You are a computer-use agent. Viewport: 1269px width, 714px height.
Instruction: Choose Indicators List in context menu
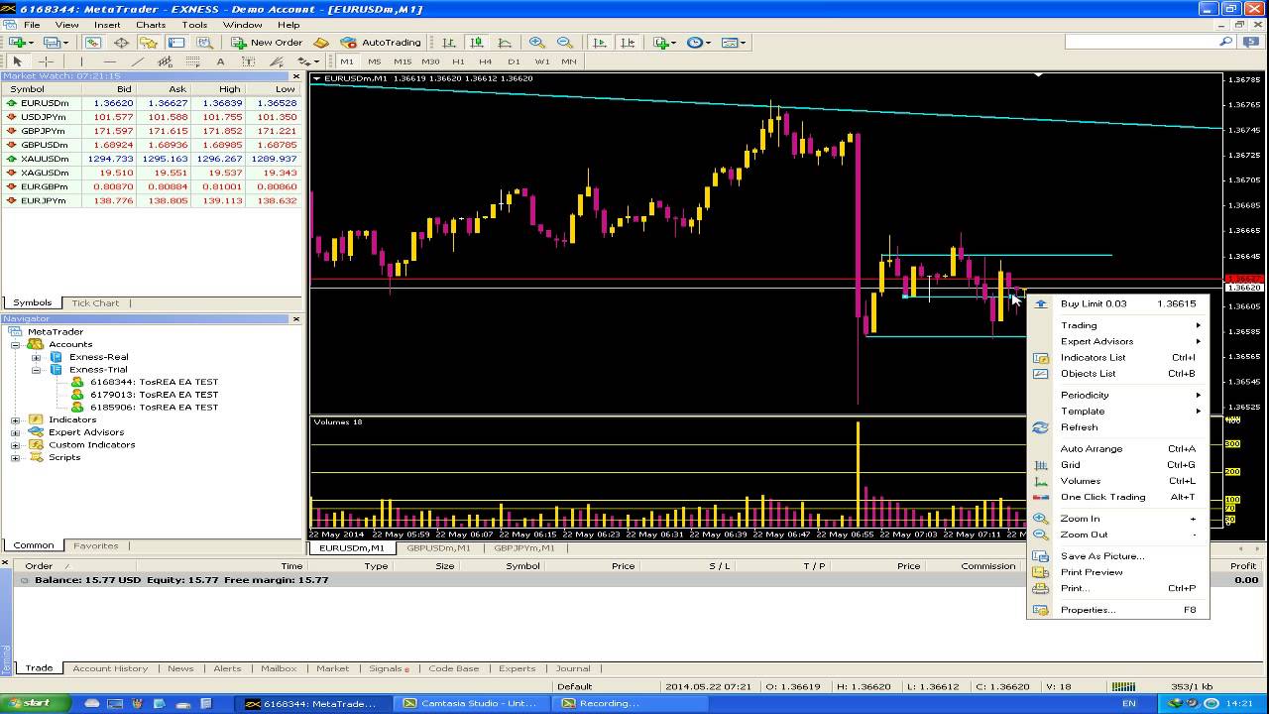(1118, 357)
